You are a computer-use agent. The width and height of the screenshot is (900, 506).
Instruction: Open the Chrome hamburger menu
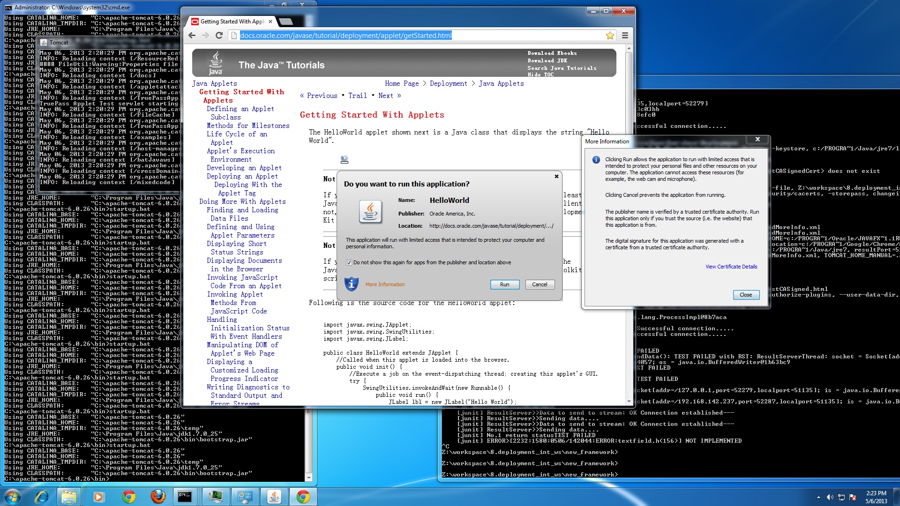[625, 36]
